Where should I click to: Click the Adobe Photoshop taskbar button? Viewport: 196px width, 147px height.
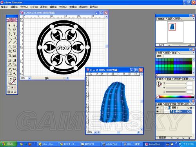(x=111, y=144)
